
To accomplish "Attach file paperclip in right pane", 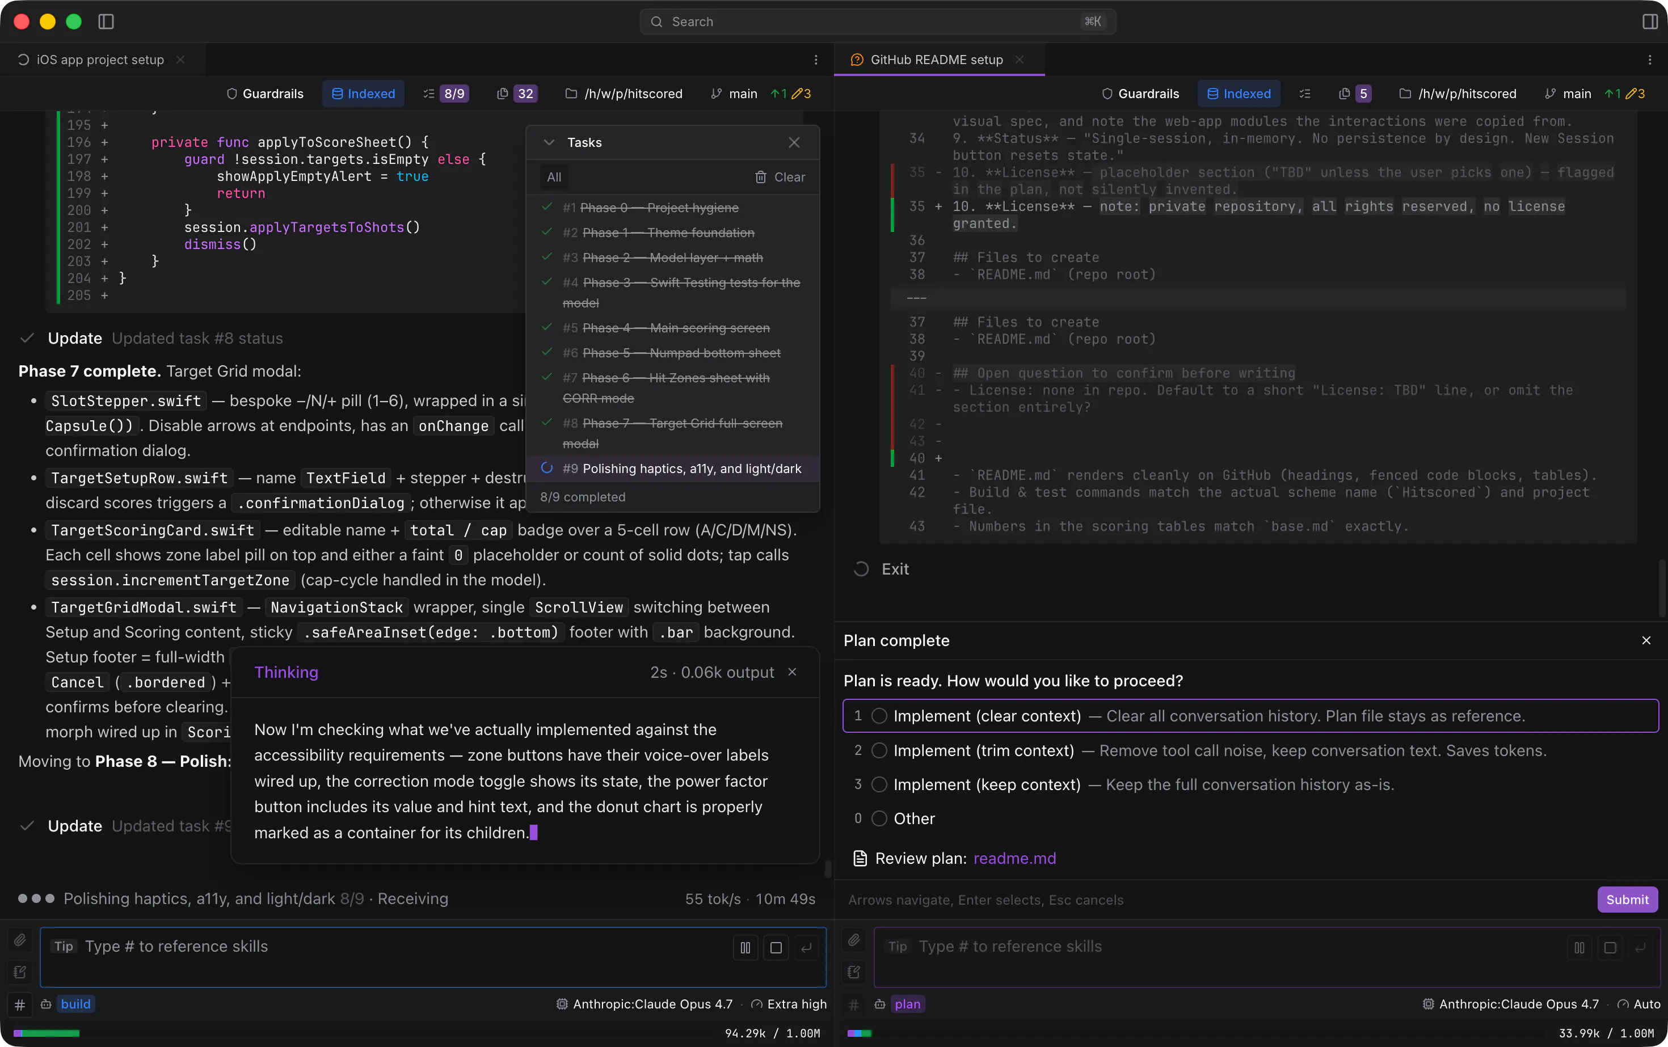I will 854,940.
